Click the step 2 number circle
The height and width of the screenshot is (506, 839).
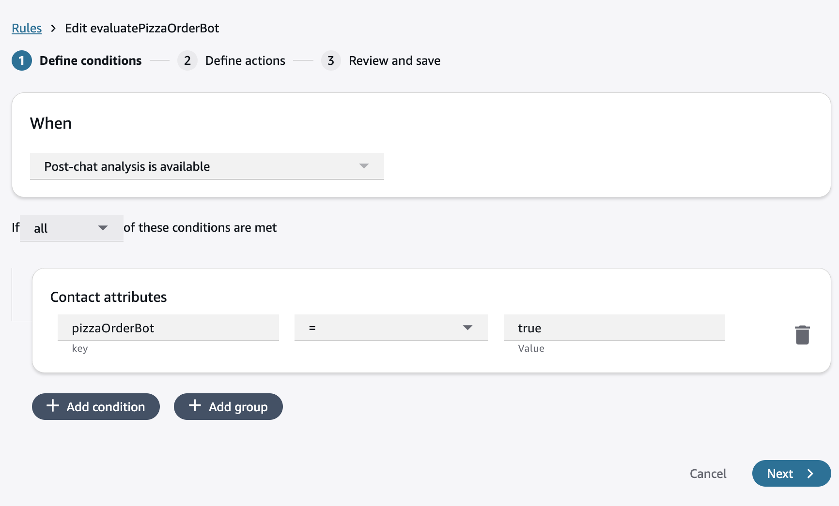point(187,60)
